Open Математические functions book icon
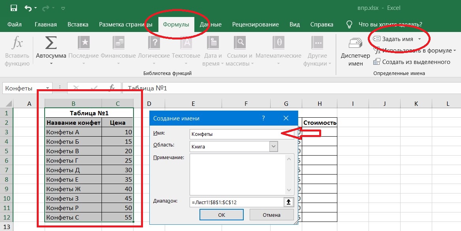Image resolution: width=461 pixels, height=231 pixels. click(278, 43)
